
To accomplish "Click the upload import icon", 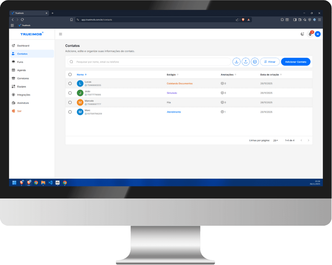I will click(246, 62).
